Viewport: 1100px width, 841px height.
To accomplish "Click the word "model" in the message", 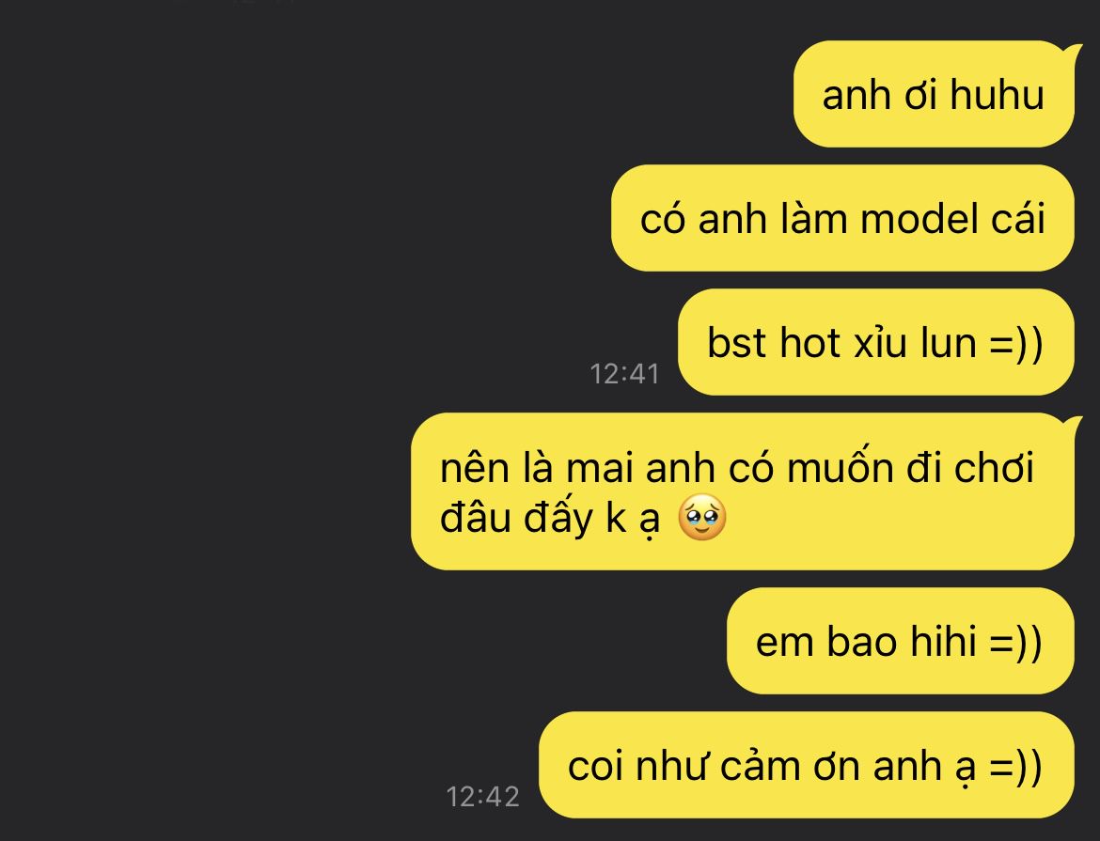I will tap(919, 218).
